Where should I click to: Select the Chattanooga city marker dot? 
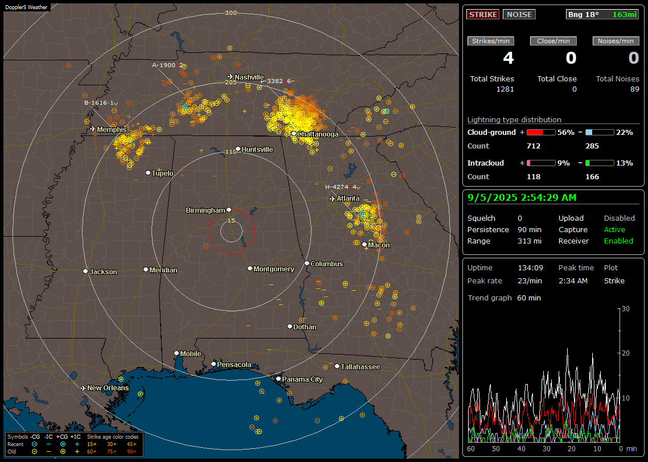293,134
